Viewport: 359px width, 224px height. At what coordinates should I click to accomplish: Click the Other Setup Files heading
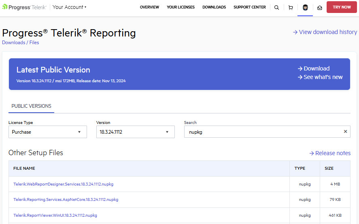point(36,153)
